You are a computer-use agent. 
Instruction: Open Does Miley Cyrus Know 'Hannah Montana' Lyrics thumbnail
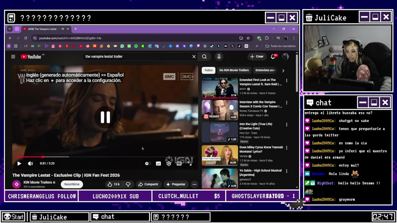(x=220, y=155)
